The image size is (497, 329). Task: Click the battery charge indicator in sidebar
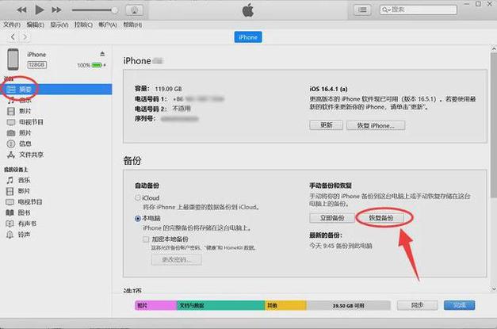pyautogui.click(x=97, y=65)
